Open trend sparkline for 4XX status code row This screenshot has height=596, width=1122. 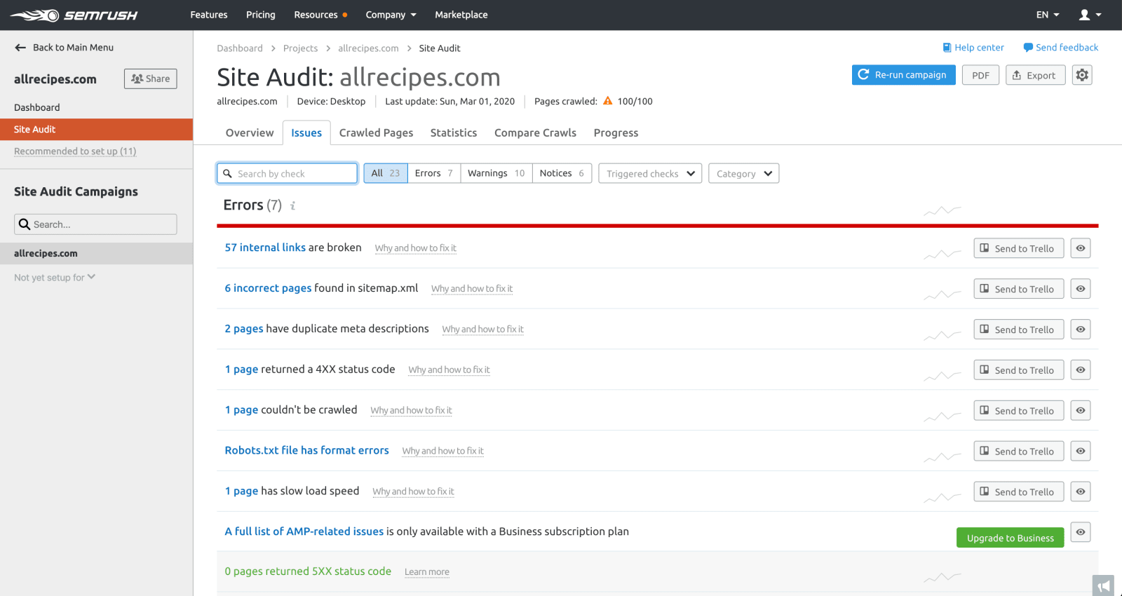click(x=942, y=376)
